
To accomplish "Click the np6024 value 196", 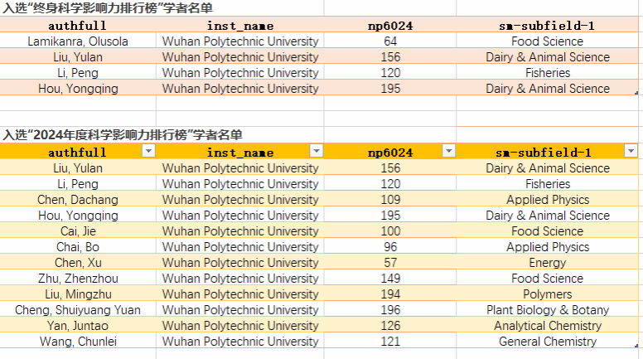I will pos(390,310).
